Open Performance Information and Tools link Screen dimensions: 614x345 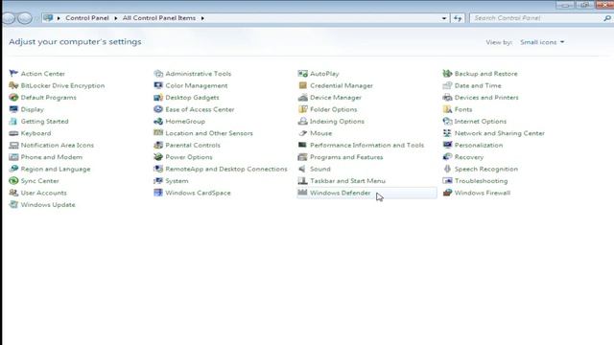click(x=366, y=145)
